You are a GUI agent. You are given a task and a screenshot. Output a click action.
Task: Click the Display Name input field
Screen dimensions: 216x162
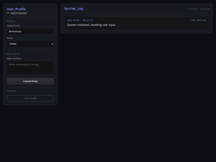point(30,32)
